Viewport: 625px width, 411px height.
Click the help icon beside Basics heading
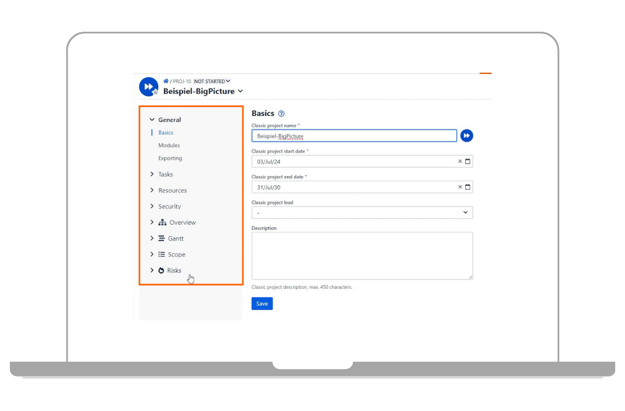coord(282,113)
